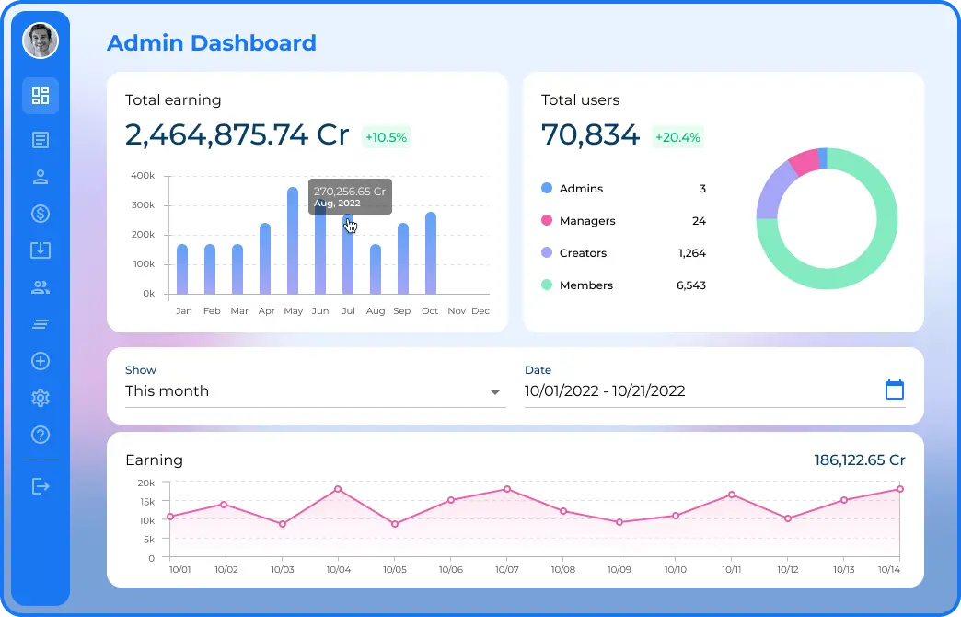Expand the Show period dropdown arrow
This screenshot has height=617, width=961.
494,392
